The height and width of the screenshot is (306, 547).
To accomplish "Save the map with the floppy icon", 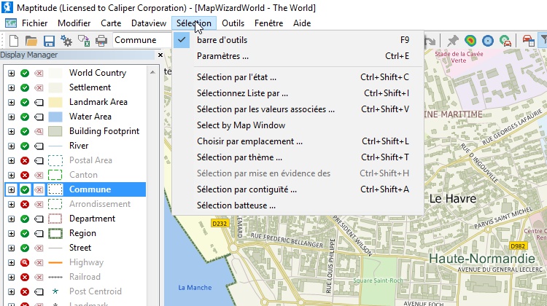I will [49, 41].
